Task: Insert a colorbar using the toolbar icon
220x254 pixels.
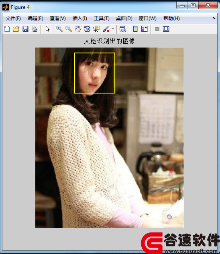Action: point(135,29)
